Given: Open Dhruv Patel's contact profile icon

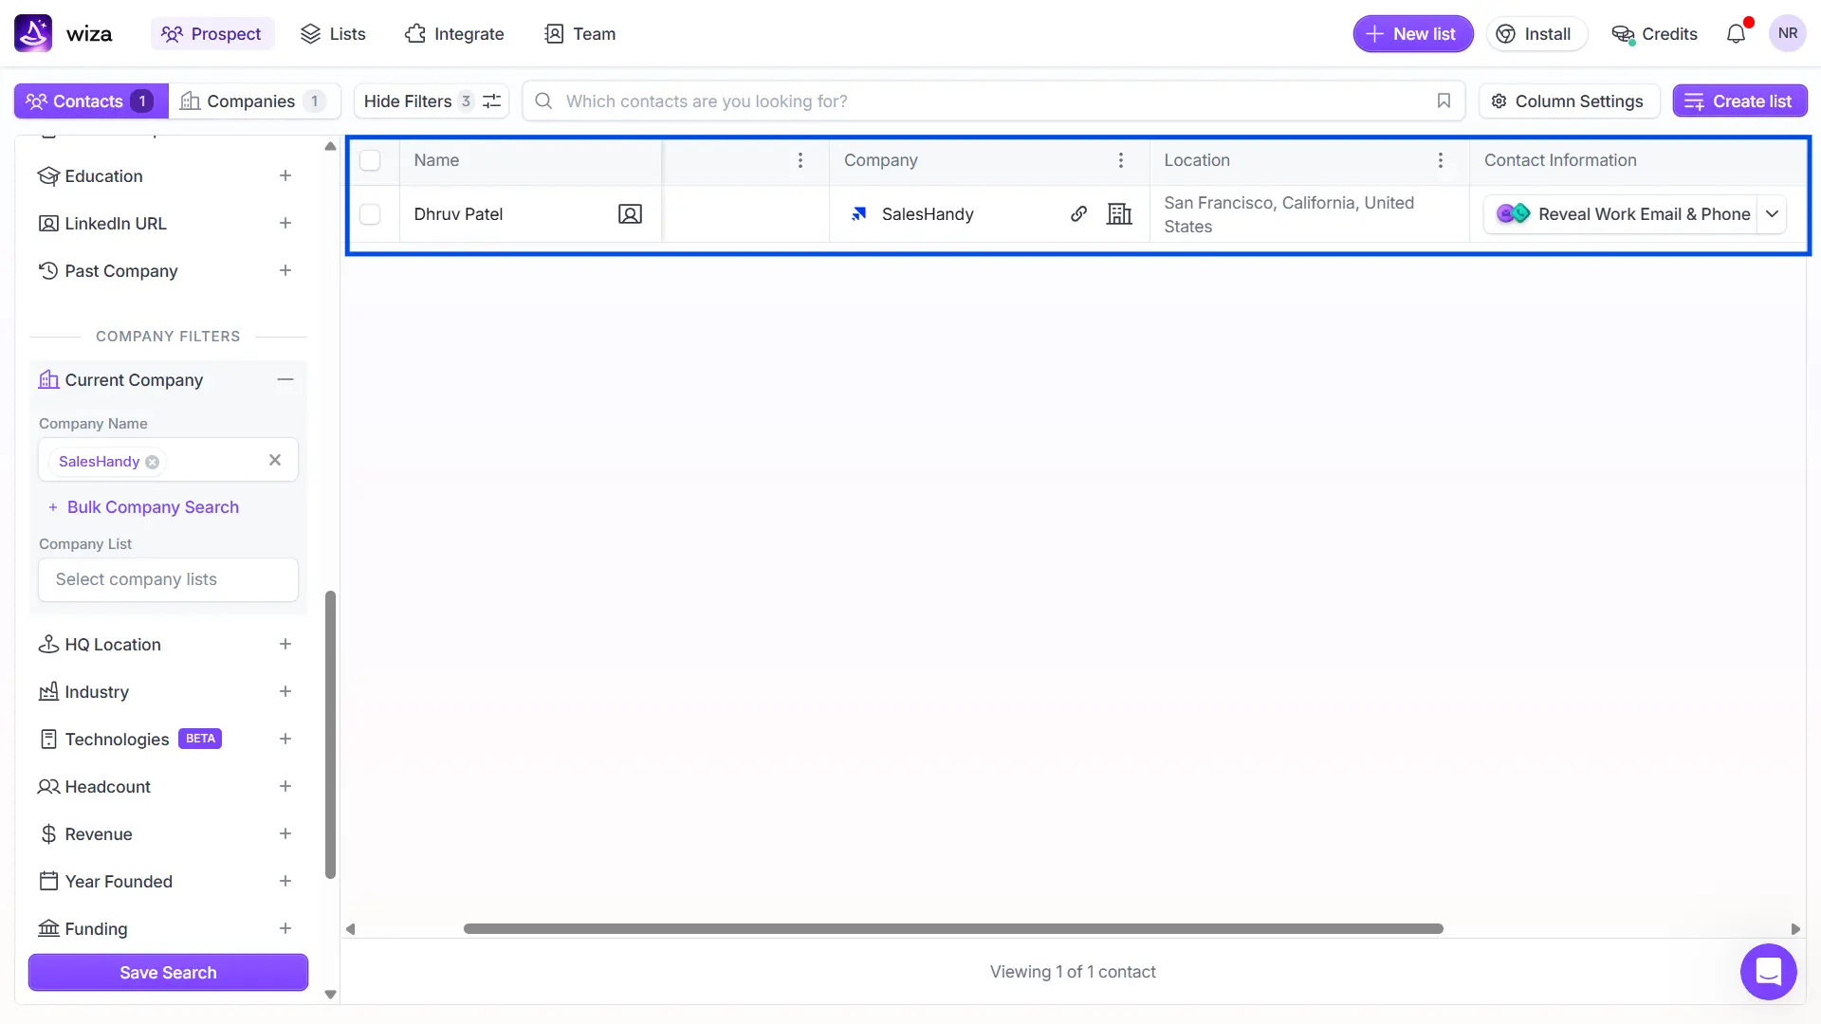Looking at the screenshot, I should (x=630, y=214).
